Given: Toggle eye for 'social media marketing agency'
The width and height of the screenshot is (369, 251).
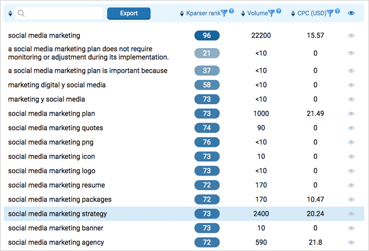Looking at the screenshot, I should (351, 242).
